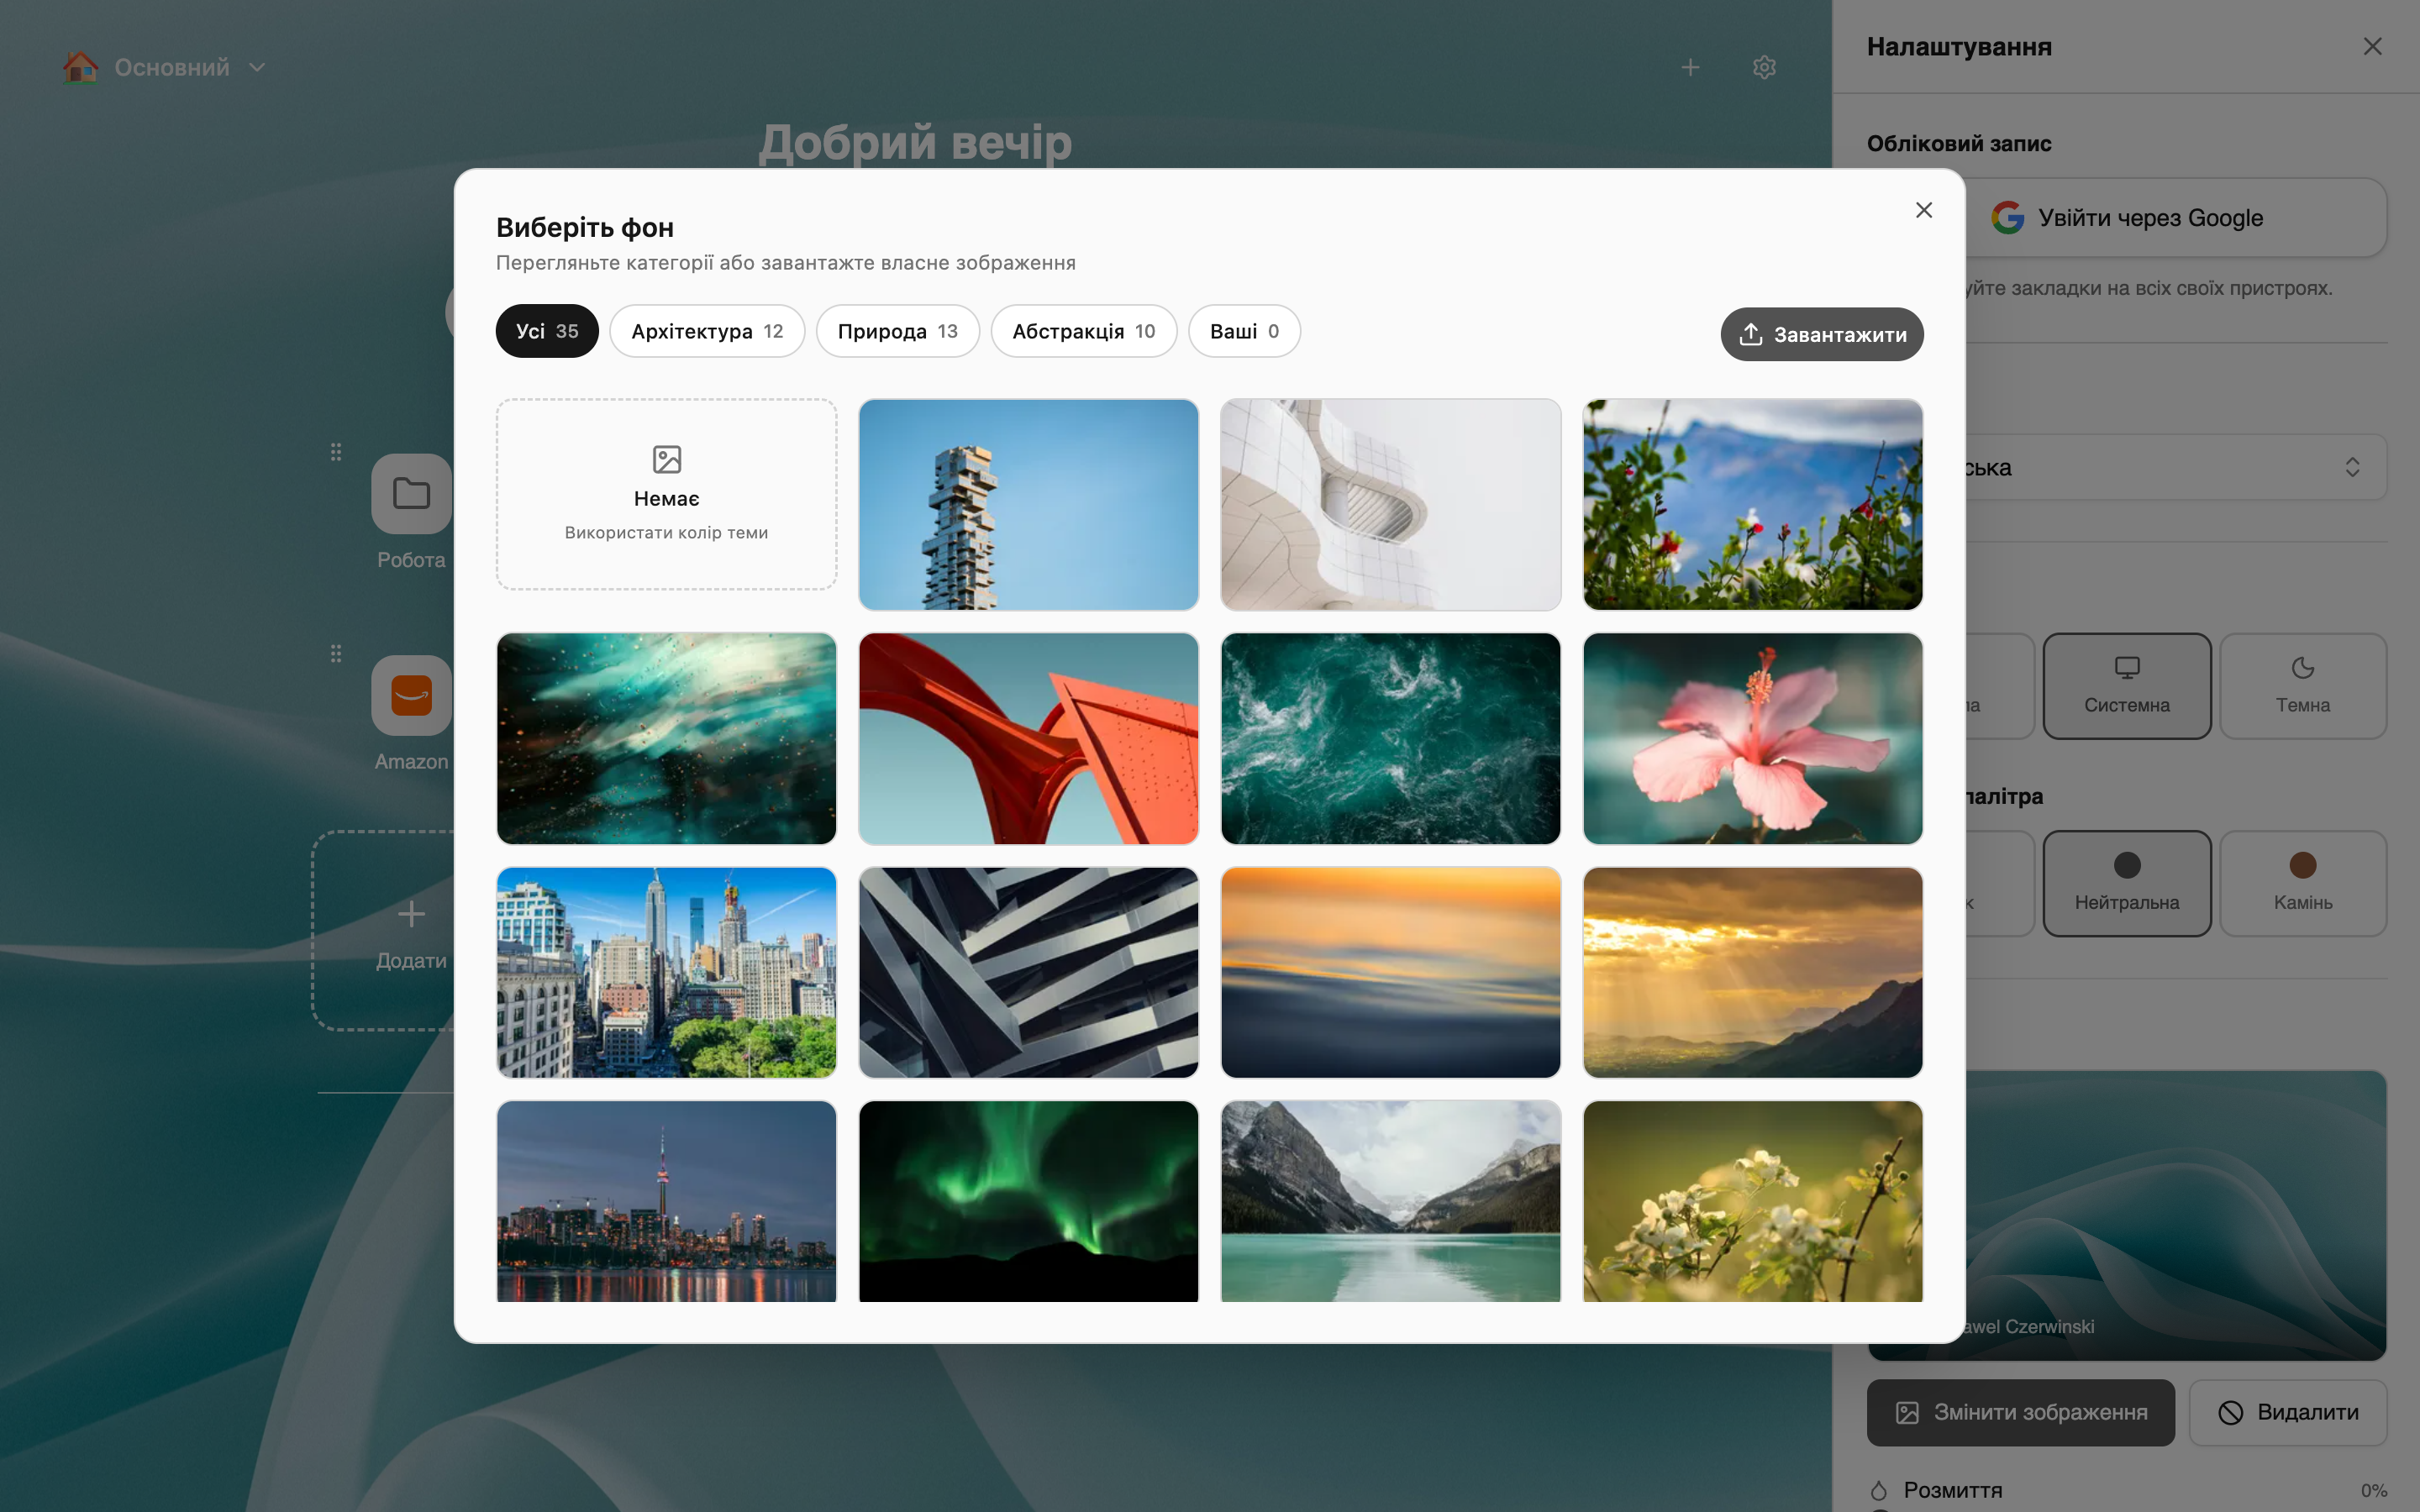Click the Змінити зображення button
Viewport: 2420px width, 1512px height.
coord(2020,1412)
